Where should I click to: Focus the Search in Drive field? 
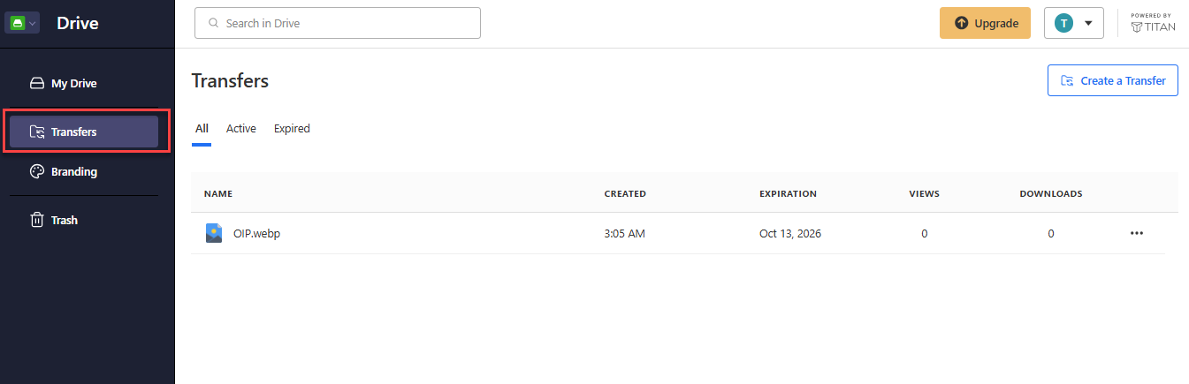[338, 23]
